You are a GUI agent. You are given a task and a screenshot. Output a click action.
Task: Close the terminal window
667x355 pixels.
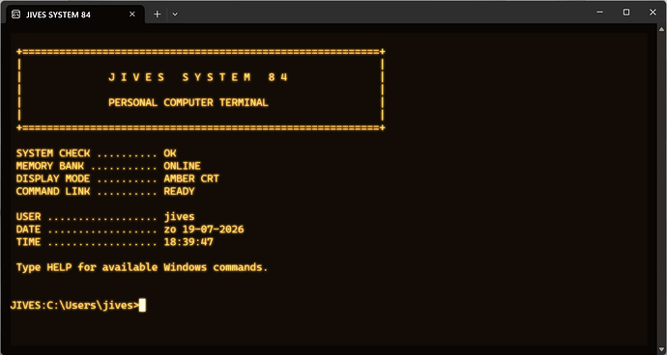coord(652,13)
